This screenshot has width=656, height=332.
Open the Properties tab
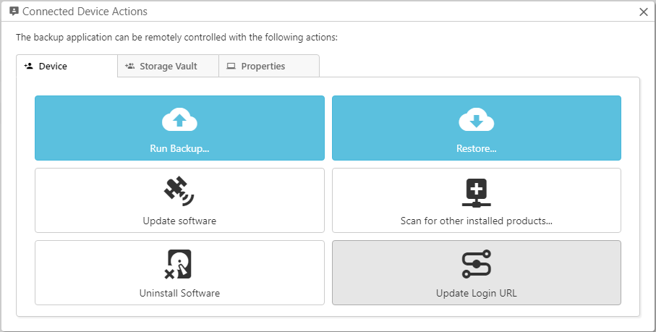click(263, 66)
